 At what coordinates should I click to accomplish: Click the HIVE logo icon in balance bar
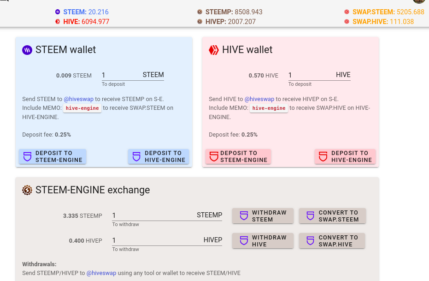58,21
